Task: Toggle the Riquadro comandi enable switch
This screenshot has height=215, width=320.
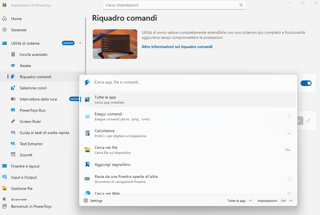Action: (306, 83)
